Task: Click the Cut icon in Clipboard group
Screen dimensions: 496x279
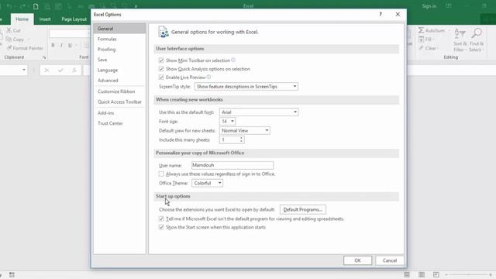Action: (x=9, y=30)
